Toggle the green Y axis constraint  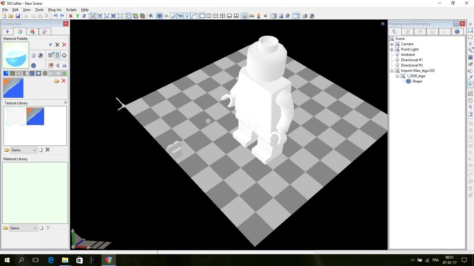77,16
